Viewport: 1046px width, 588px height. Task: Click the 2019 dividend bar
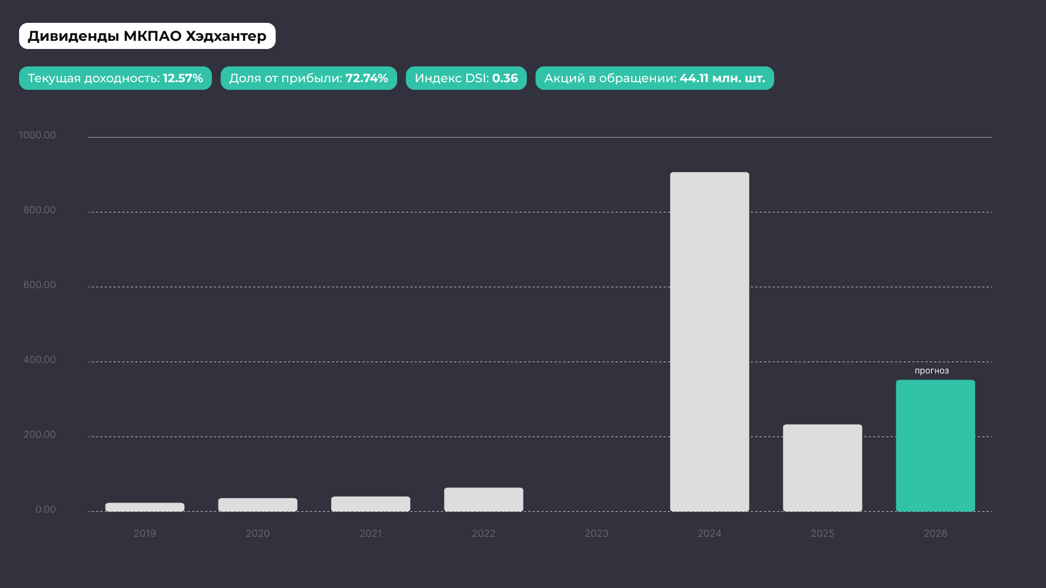(x=145, y=507)
